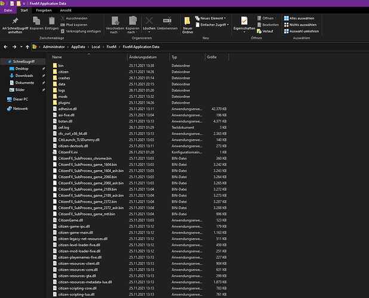The image size is (369, 298).
Task: Open Desktop in the navigation pane
Action: coord(22,69)
